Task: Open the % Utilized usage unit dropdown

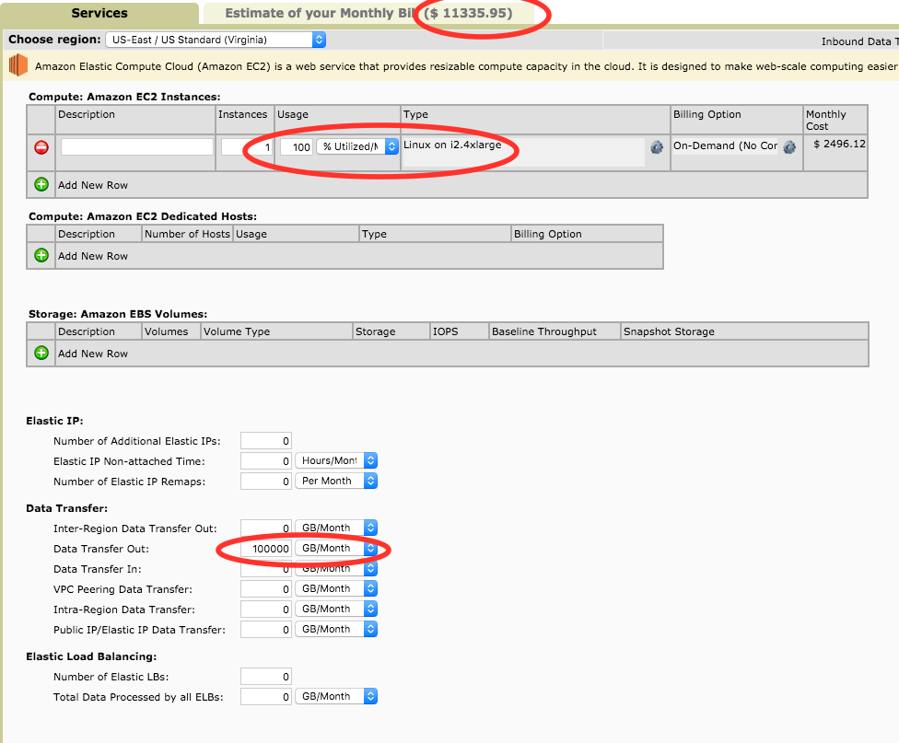Action: (357, 146)
